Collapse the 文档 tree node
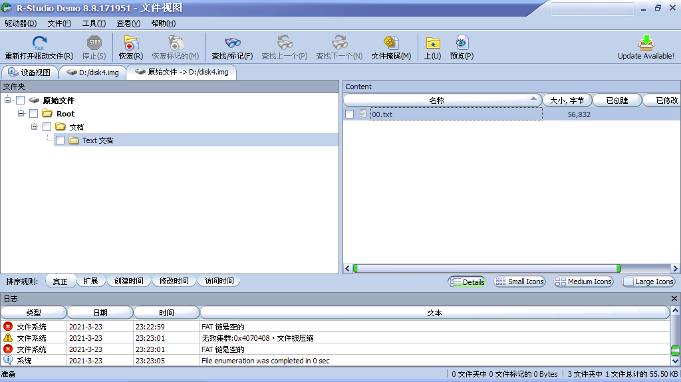This screenshot has height=382, width=681. (x=35, y=126)
